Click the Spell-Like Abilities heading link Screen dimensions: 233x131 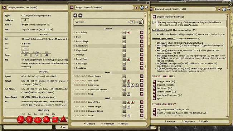click(x=160, y=30)
